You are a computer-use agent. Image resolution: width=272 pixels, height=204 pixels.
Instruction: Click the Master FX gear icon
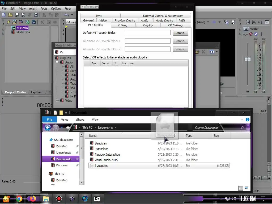coord(250,34)
